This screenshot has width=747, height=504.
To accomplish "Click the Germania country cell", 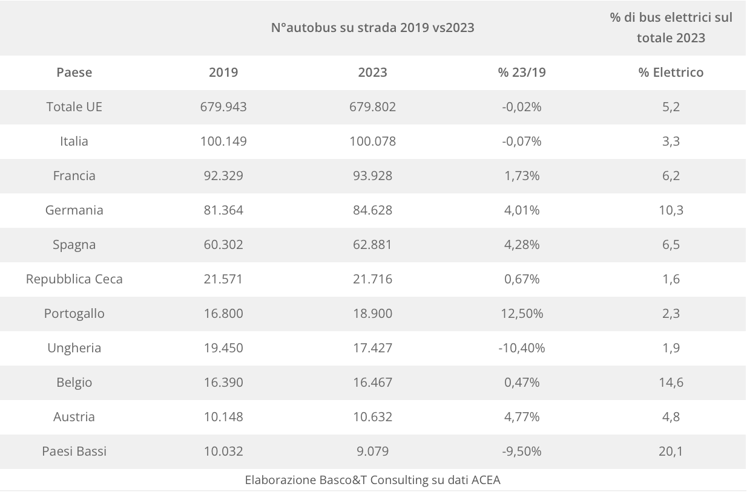I will coord(74,210).
